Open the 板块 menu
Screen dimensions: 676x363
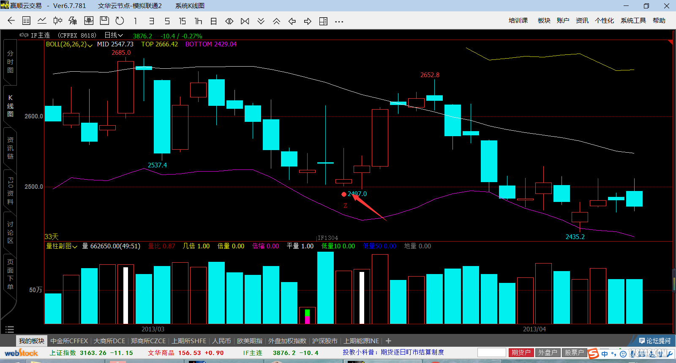coord(544,20)
